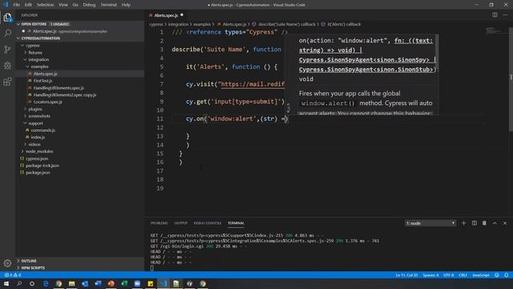
Task: Open the Explorer view in activity bar
Action: pos(7,17)
